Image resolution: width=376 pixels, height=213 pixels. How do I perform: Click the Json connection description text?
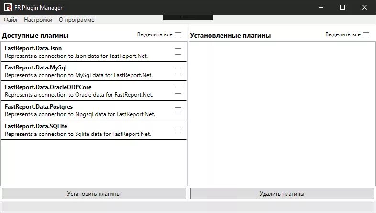76,56
